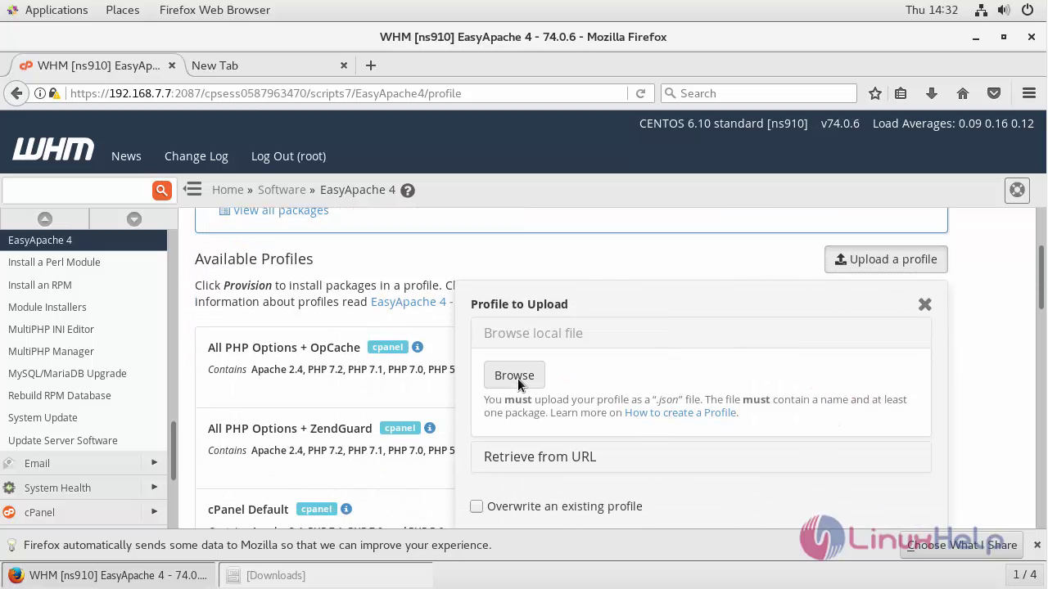This screenshot has width=1048, height=589.
Task: Select Install a Perl Module sidebar item
Action: tap(54, 263)
